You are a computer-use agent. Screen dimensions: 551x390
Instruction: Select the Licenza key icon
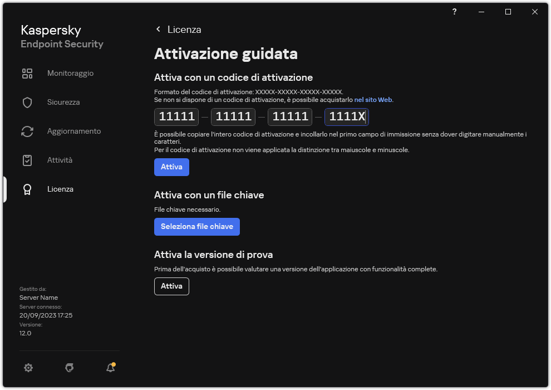coord(27,189)
